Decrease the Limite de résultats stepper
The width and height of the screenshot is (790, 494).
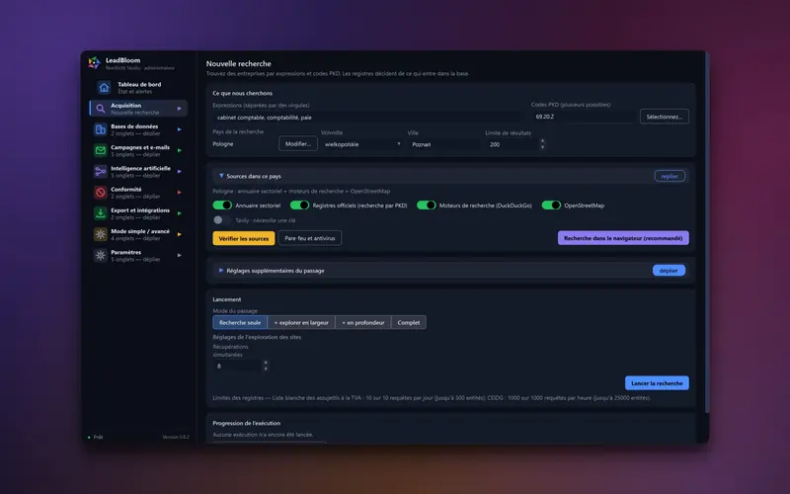[x=542, y=147]
